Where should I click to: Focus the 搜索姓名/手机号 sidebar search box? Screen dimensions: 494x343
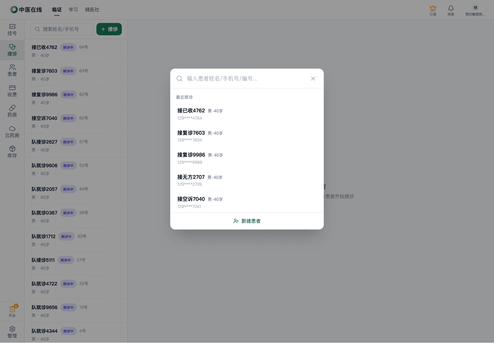tap(62, 29)
